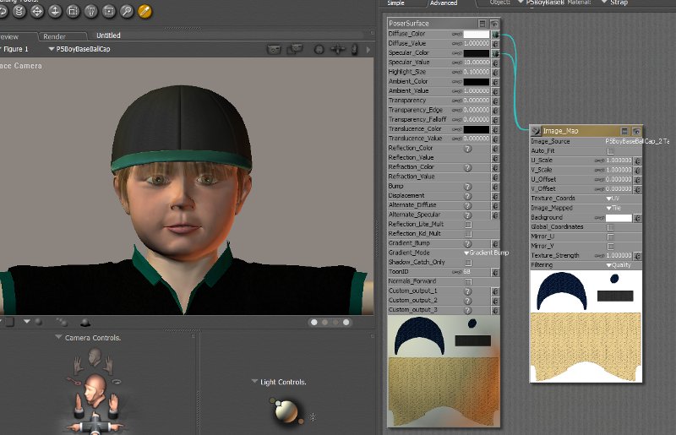Screen dimensions: 676x435
Task: Select the Translate In/Out tool
Action: [x=55, y=12]
